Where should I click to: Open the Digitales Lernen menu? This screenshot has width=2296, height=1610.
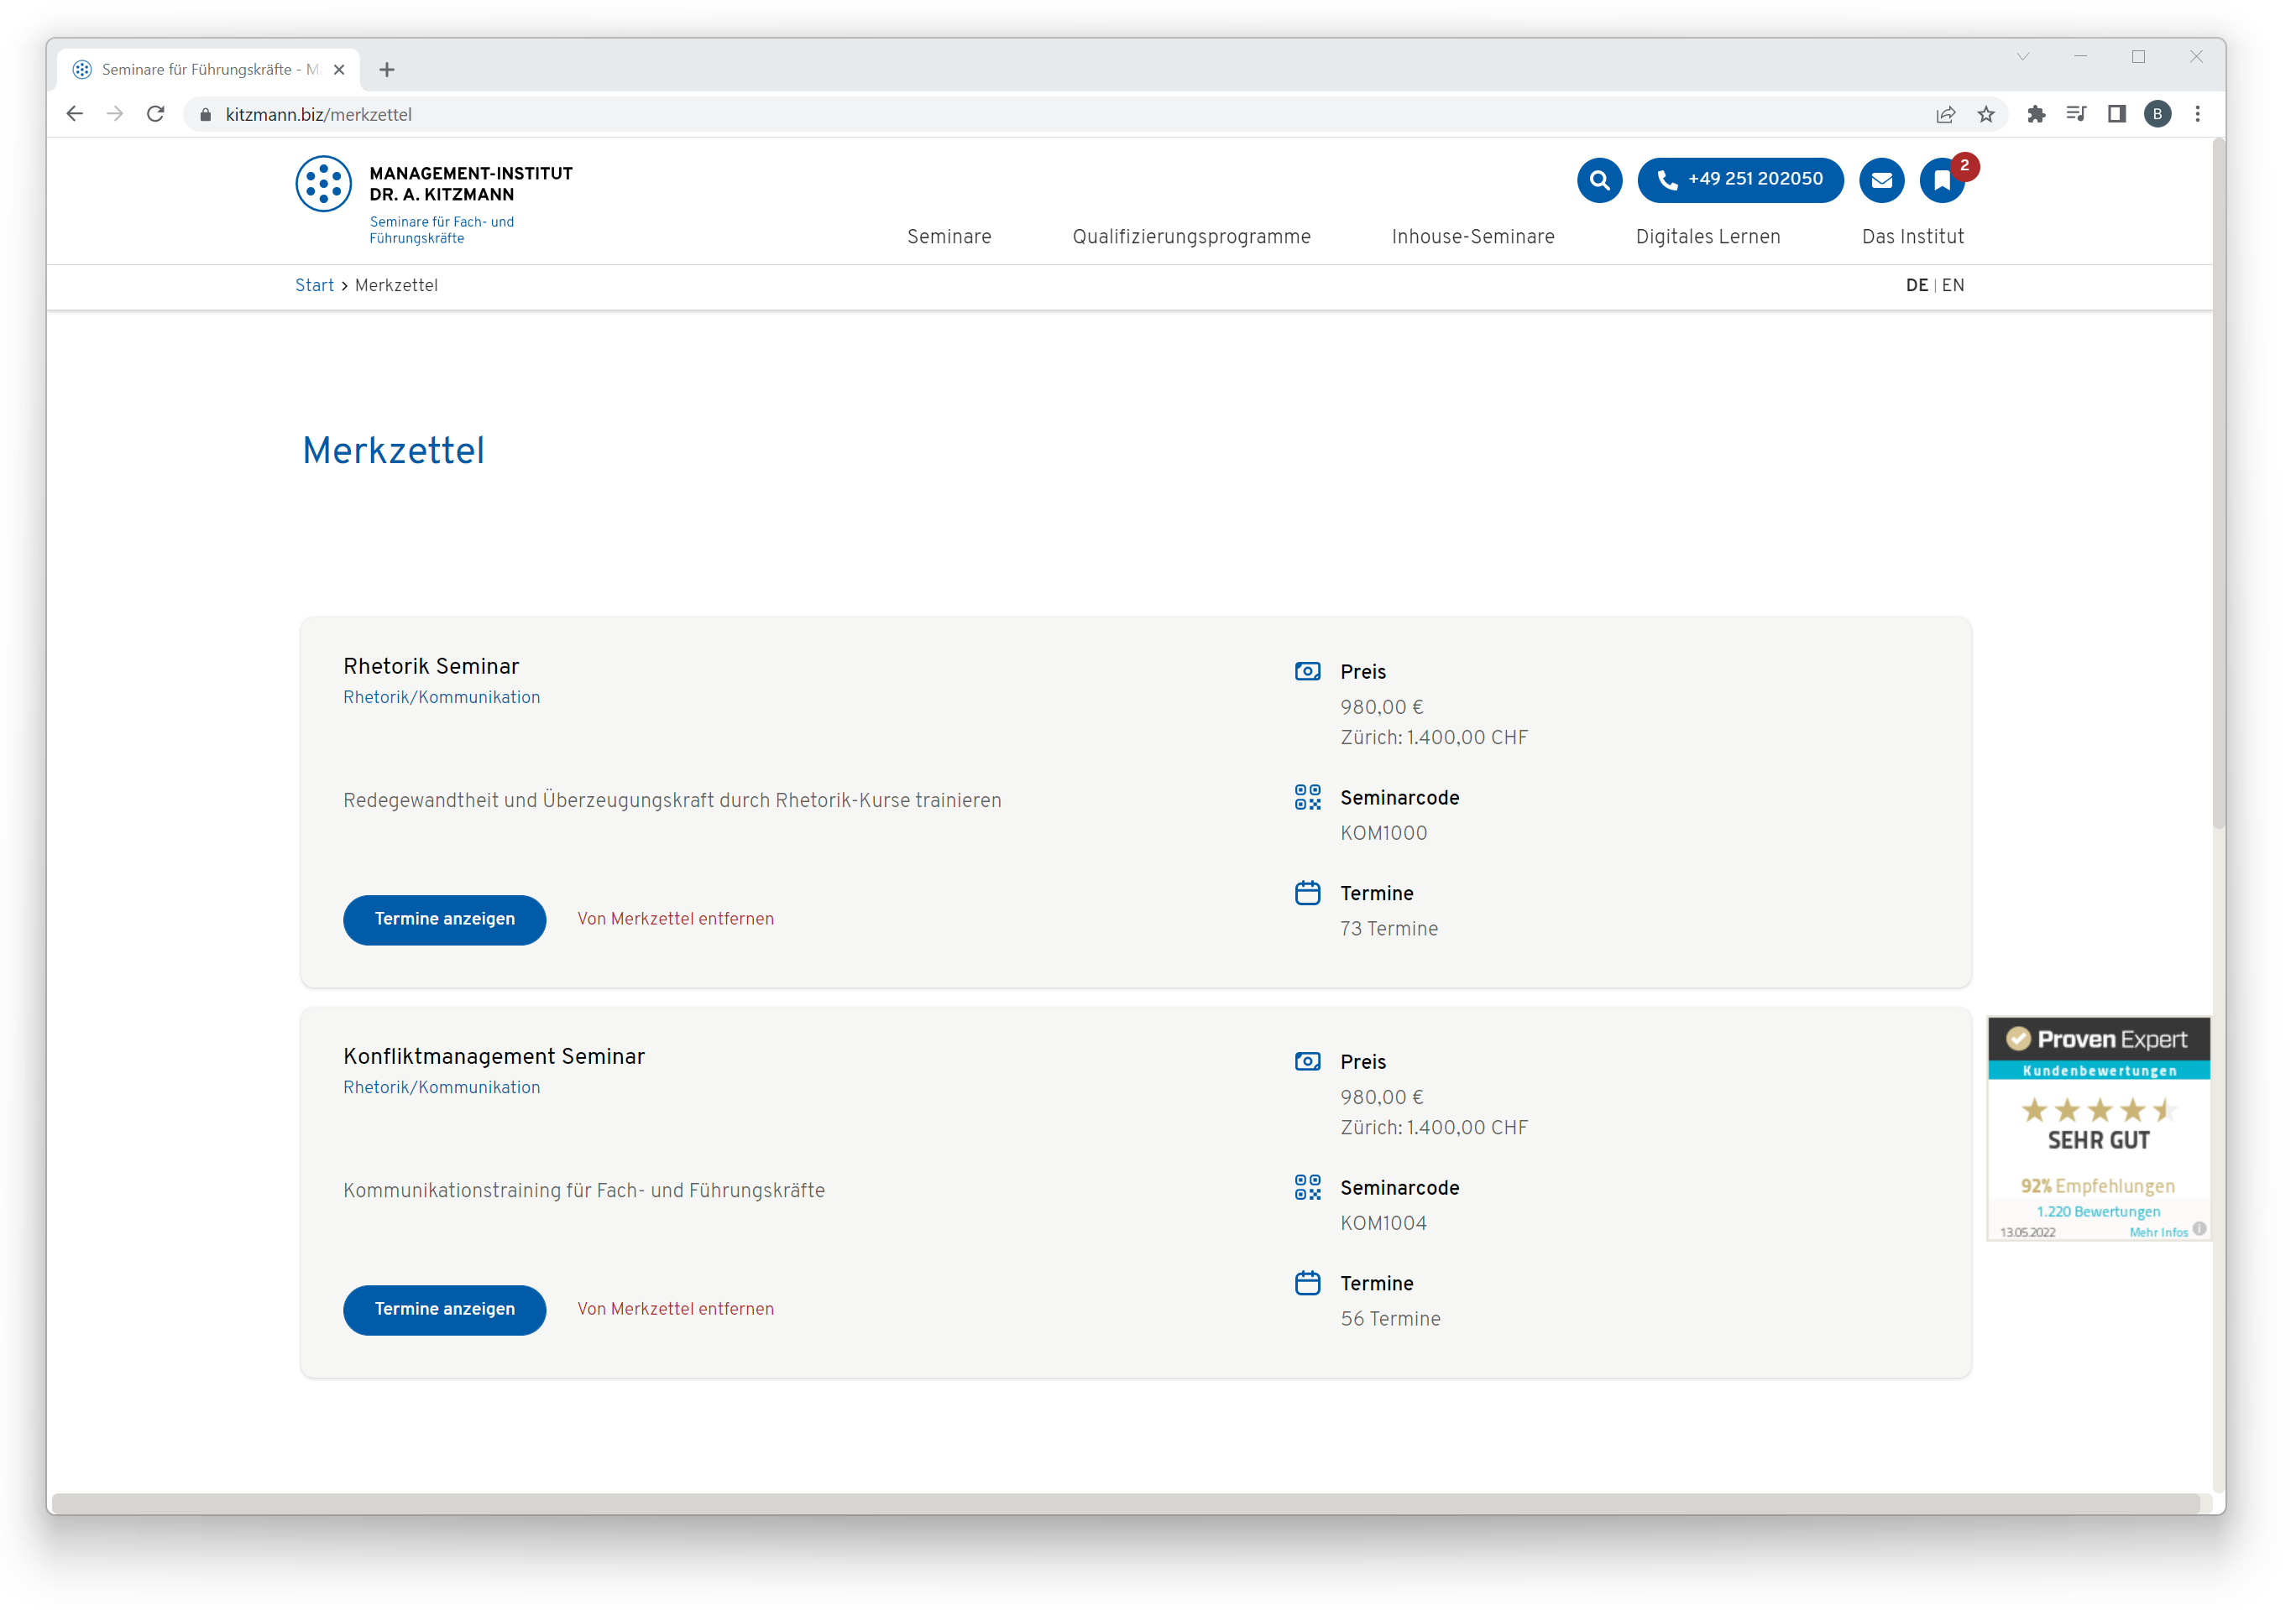1707,237
